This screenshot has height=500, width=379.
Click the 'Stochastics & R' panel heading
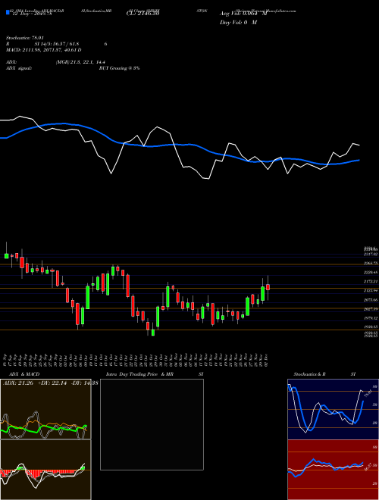309,374
